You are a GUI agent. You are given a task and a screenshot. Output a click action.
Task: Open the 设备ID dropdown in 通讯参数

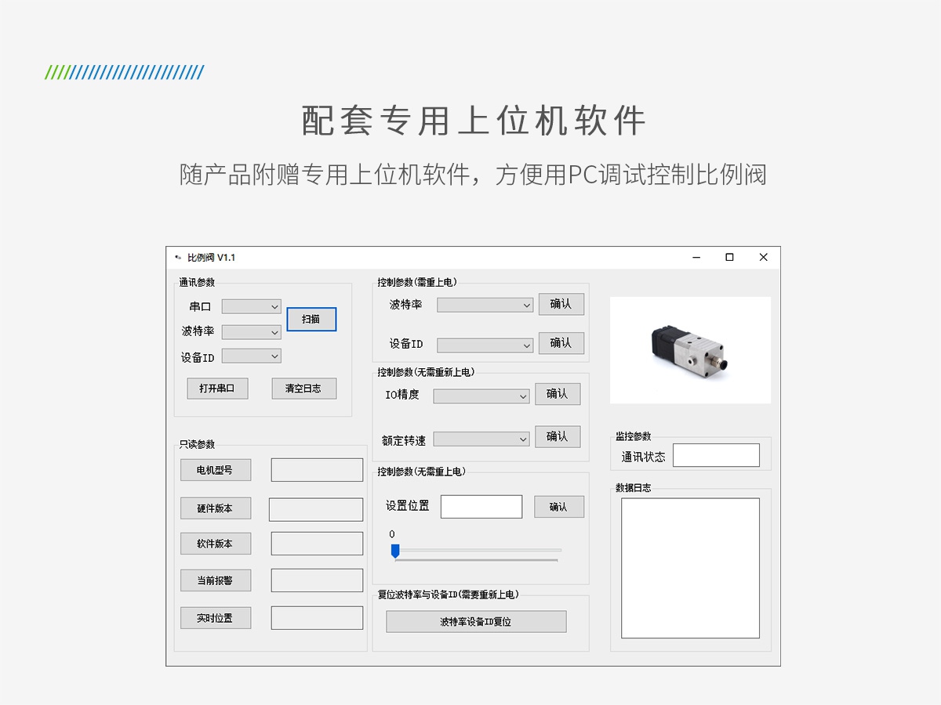tap(251, 356)
